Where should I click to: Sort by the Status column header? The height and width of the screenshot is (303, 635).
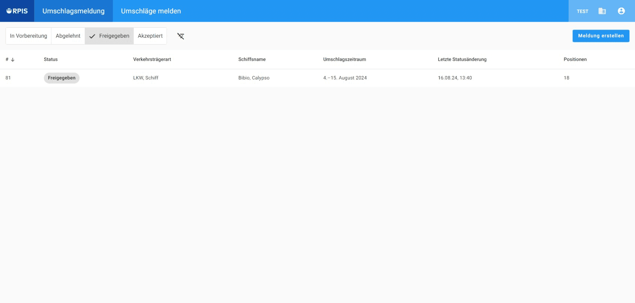[51, 60]
